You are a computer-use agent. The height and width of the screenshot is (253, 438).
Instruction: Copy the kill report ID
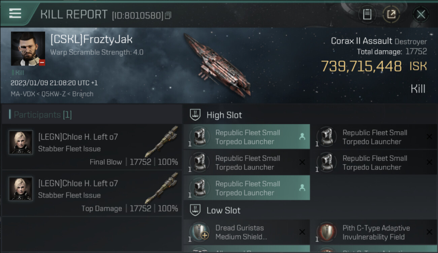[x=168, y=15]
